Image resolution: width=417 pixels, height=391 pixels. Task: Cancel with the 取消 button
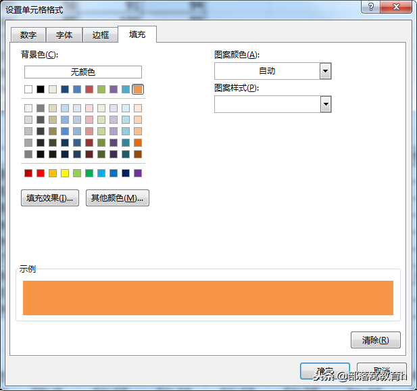pos(382,371)
